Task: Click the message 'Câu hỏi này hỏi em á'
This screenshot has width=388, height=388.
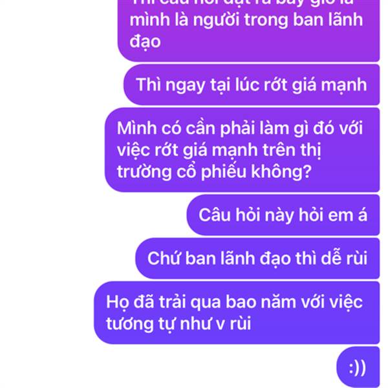Action: 283,215
